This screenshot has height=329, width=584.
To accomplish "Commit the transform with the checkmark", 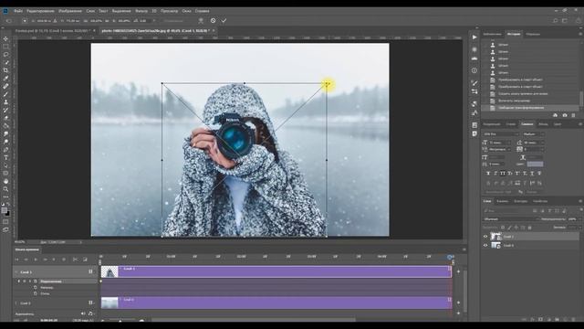I will [224, 20].
